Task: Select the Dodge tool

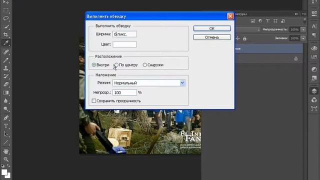Action: pyautogui.click(x=6, y=109)
